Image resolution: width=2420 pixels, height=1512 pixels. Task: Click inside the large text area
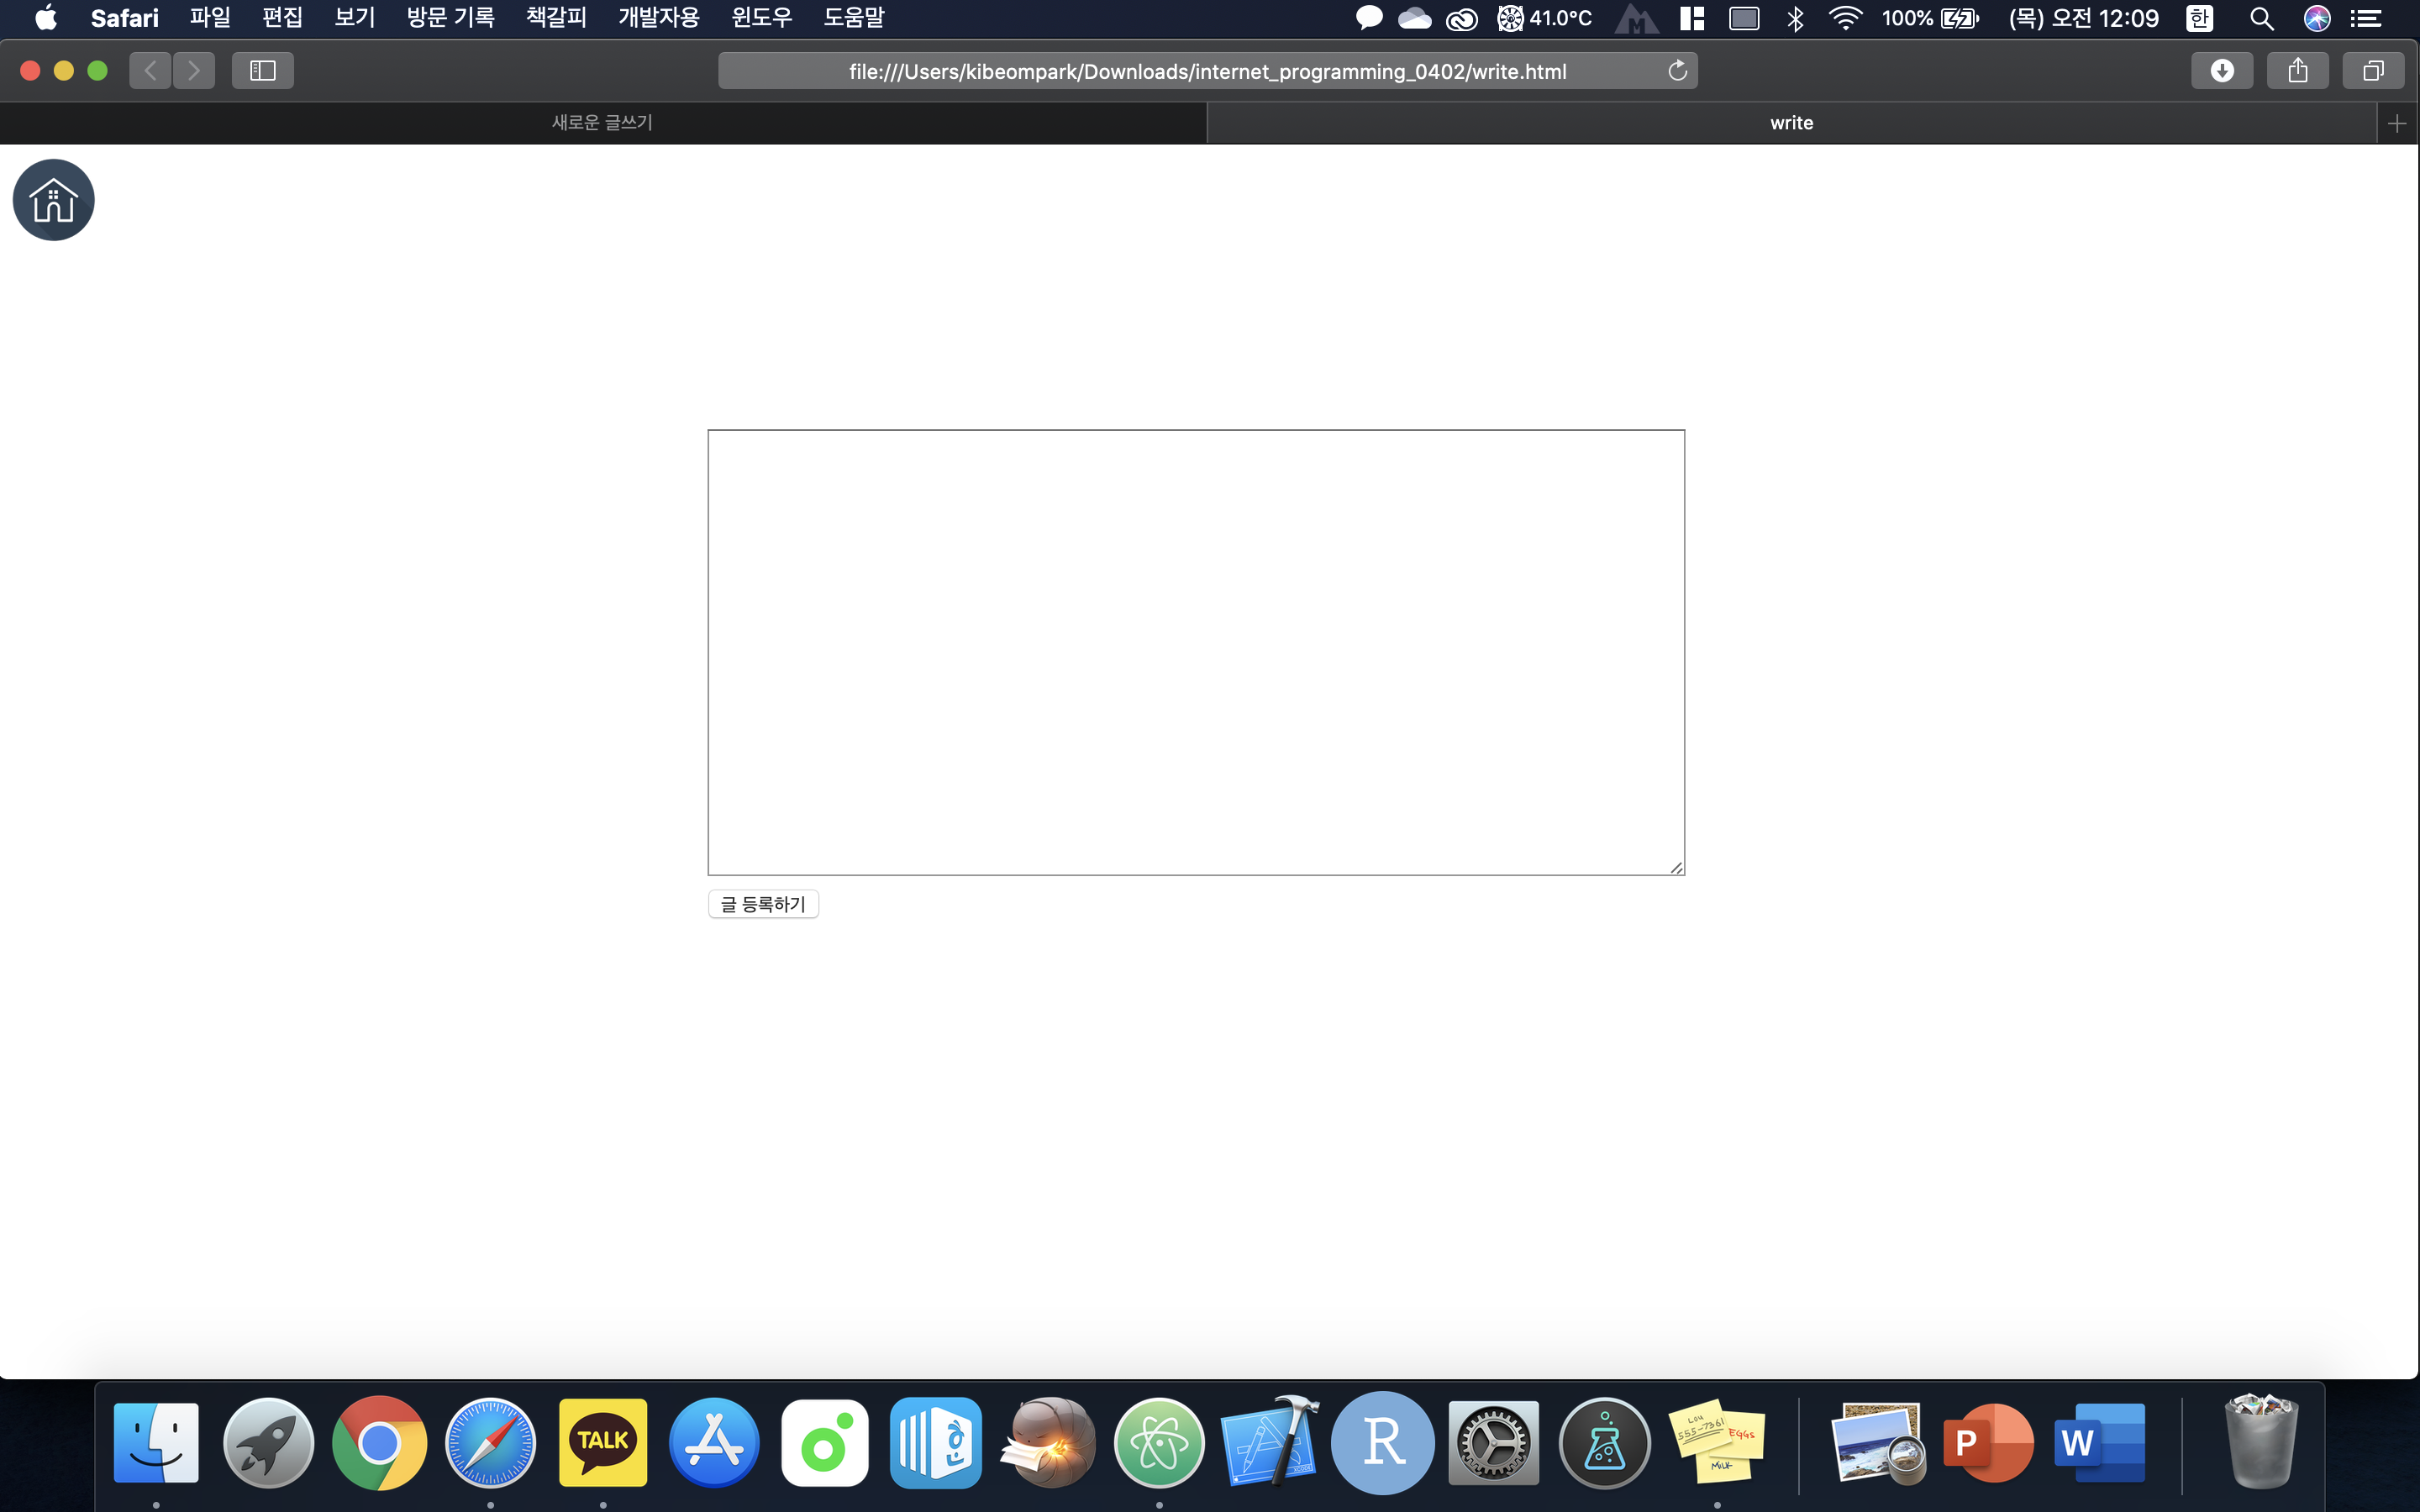coord(1195,652)
